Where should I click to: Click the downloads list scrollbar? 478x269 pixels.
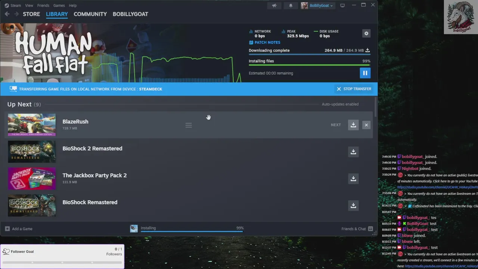[x=375, y=108]
